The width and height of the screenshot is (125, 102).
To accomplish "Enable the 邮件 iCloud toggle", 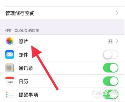I will (x=111, y=54).
